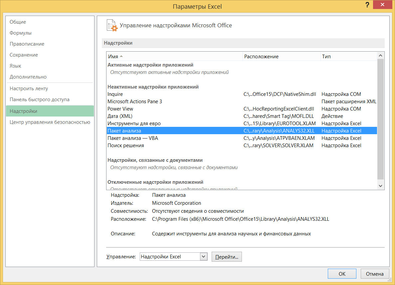Open the Настроить ленту category
This screenshot has height=285, width=395.
[x=50, y=89]
